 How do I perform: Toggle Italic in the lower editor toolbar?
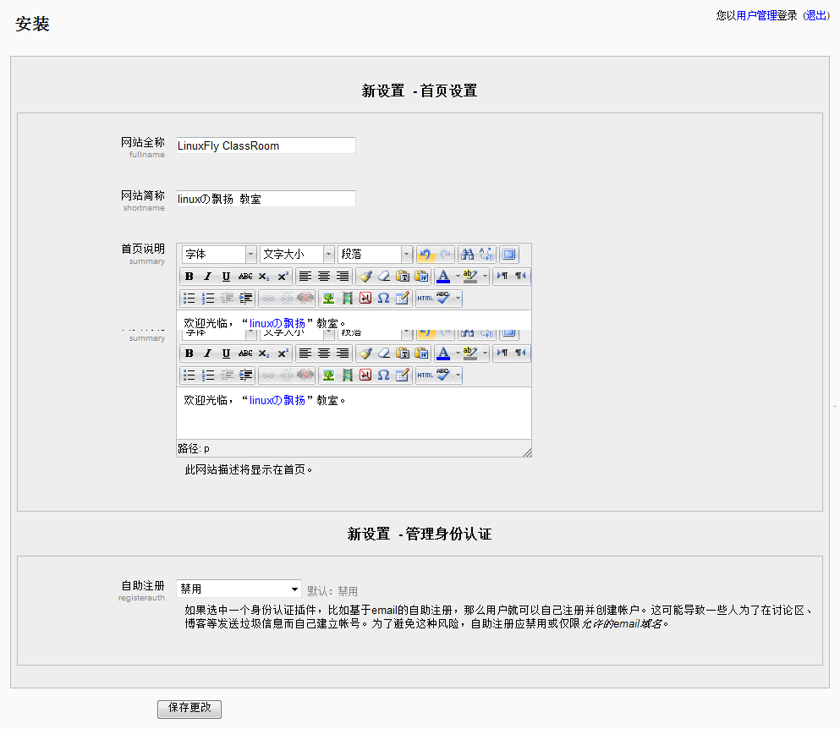click(x=208, y=354)
